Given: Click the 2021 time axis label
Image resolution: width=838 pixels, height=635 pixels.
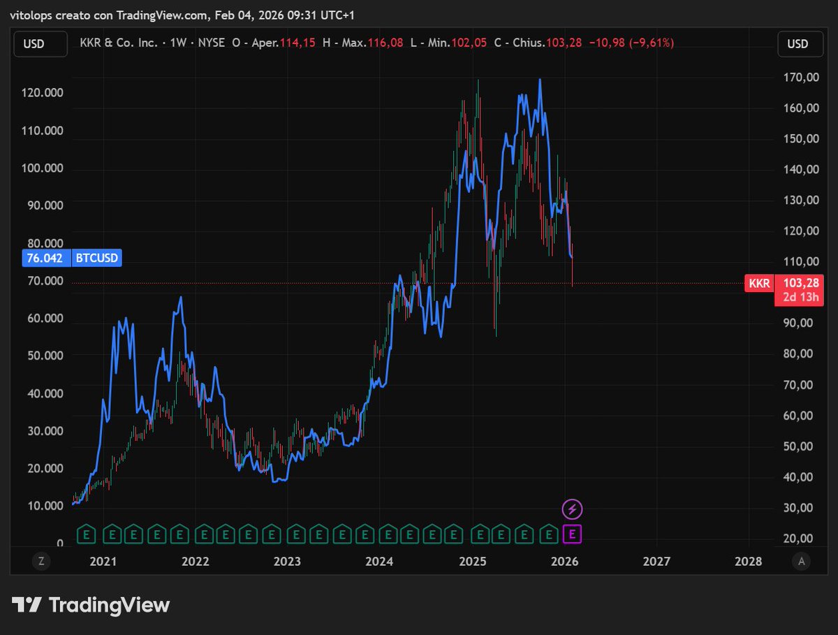Looking at the screenshot, I should point(103,561).
